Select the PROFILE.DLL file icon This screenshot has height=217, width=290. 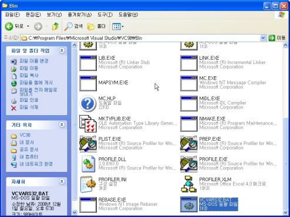88,164
